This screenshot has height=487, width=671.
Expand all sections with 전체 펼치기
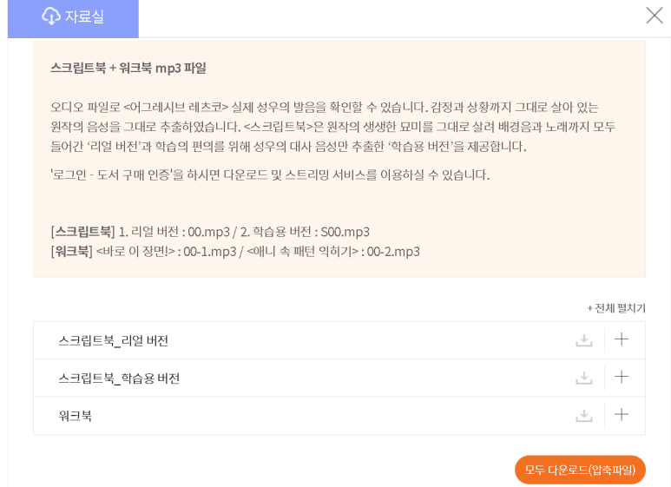[616, 308]
